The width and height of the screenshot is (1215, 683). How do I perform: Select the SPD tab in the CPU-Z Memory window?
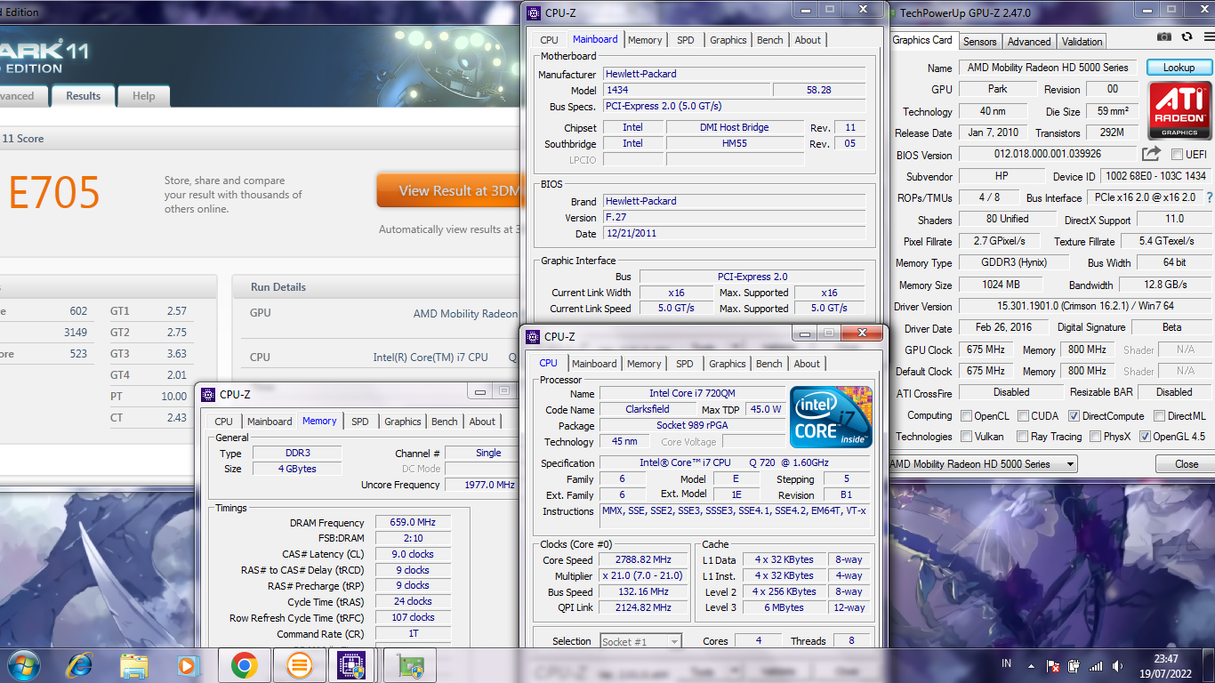click(x=359, y=422)
